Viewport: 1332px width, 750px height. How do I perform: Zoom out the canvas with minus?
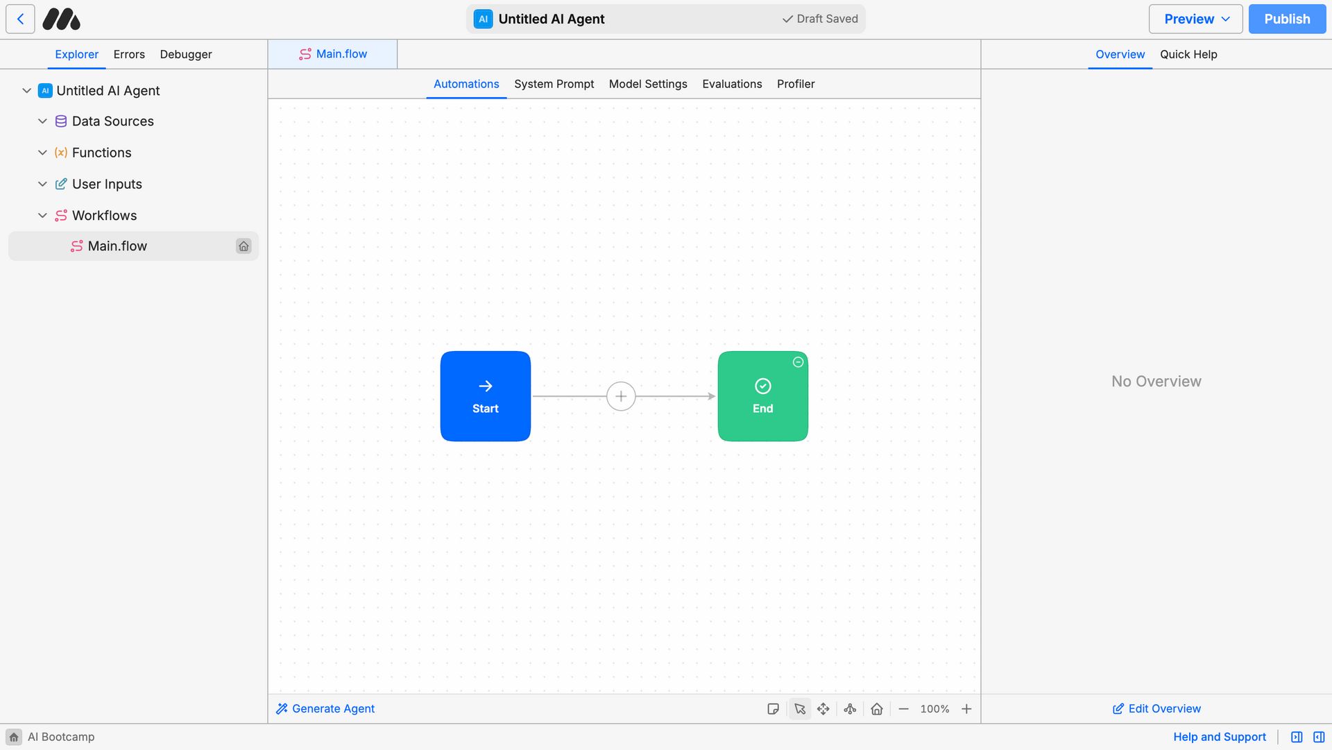[x=903, y=708]
